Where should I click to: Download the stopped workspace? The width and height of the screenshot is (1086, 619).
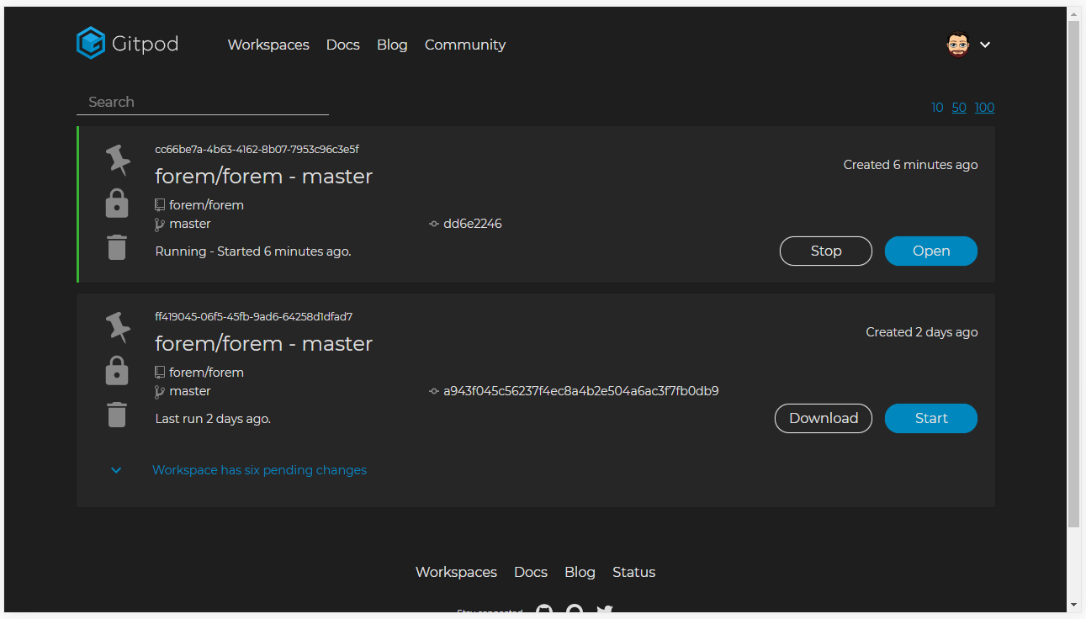824,418
